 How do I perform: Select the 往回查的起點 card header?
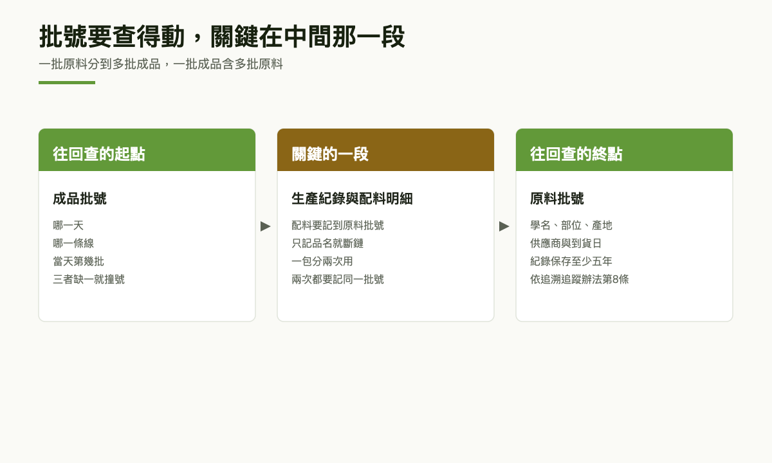pyautogui.click(x=147, y=150)
